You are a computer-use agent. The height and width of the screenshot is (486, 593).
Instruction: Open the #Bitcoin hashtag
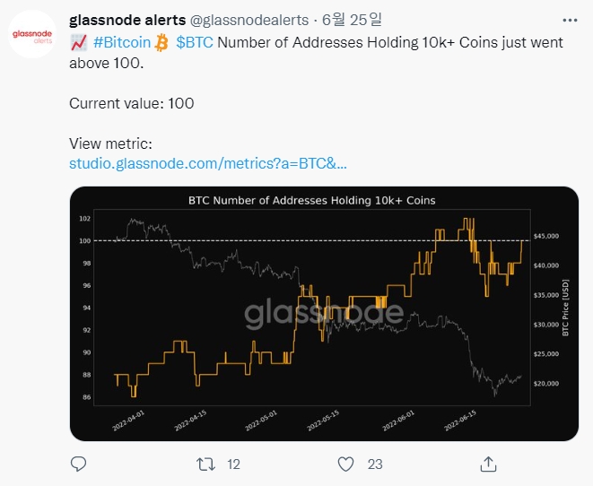pos(121,42)
